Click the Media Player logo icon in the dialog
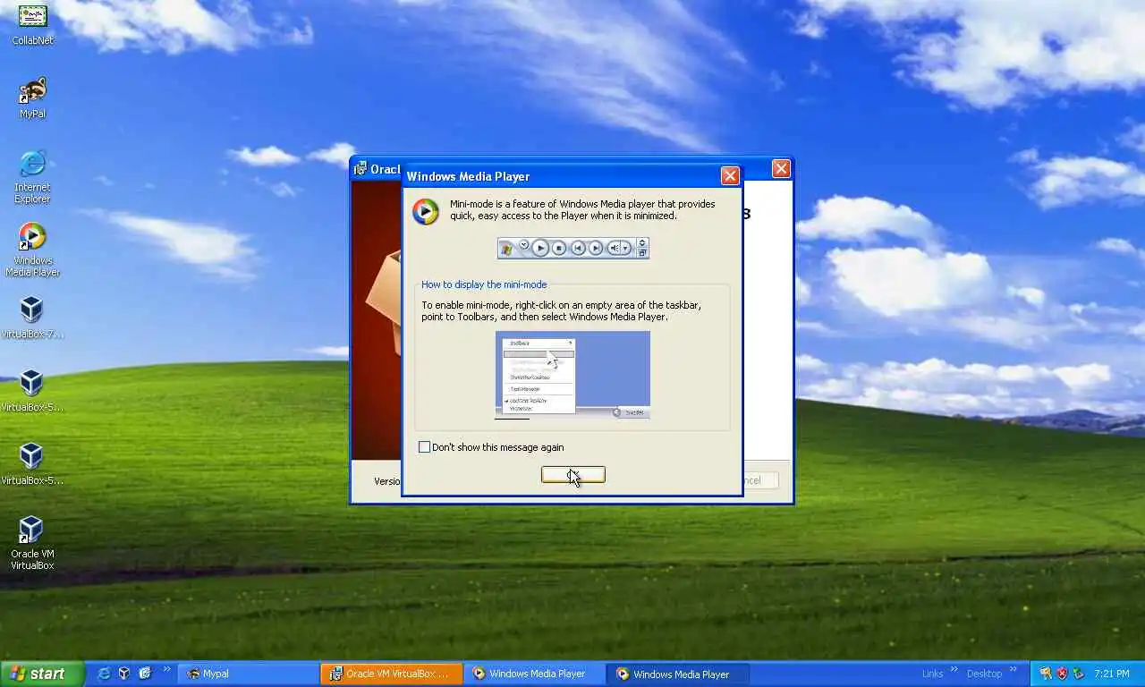1145x687 pixels. click(x=425, y=211)
